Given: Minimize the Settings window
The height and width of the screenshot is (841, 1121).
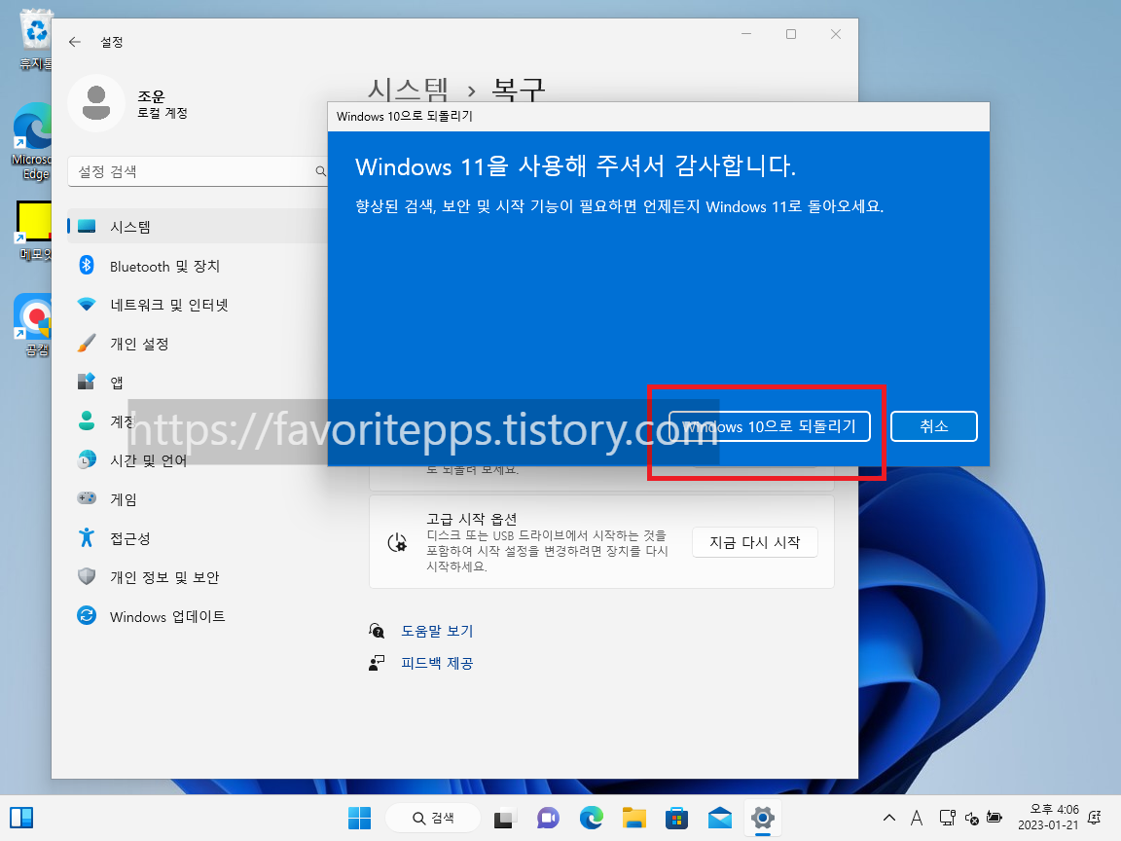Looking at the screenshot, I should pyautogui.click(x=746, y=34).
